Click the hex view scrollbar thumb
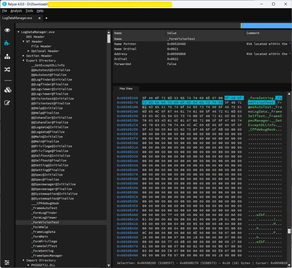The height and width of the screenshot is (268, 292). coord(289,231)
